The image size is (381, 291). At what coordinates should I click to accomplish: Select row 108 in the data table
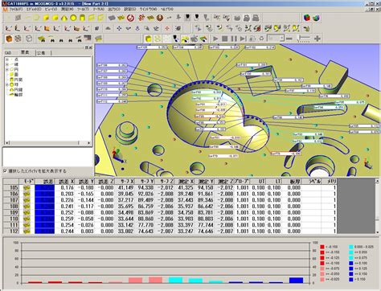click(170, 207)
